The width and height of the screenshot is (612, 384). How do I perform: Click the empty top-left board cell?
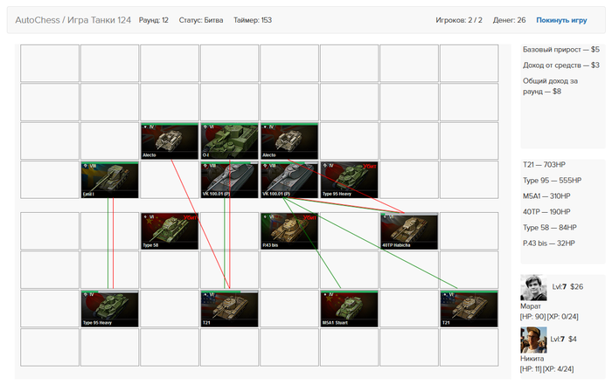(50, 63)
